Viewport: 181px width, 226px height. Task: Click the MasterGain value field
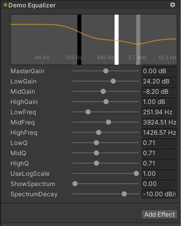[x=159, y=71]
